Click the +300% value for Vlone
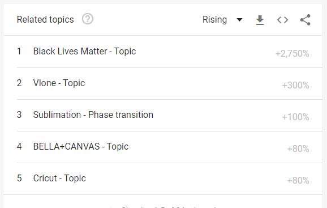The image size is (327, 208). pyautogui.click(x=295, y=86)
